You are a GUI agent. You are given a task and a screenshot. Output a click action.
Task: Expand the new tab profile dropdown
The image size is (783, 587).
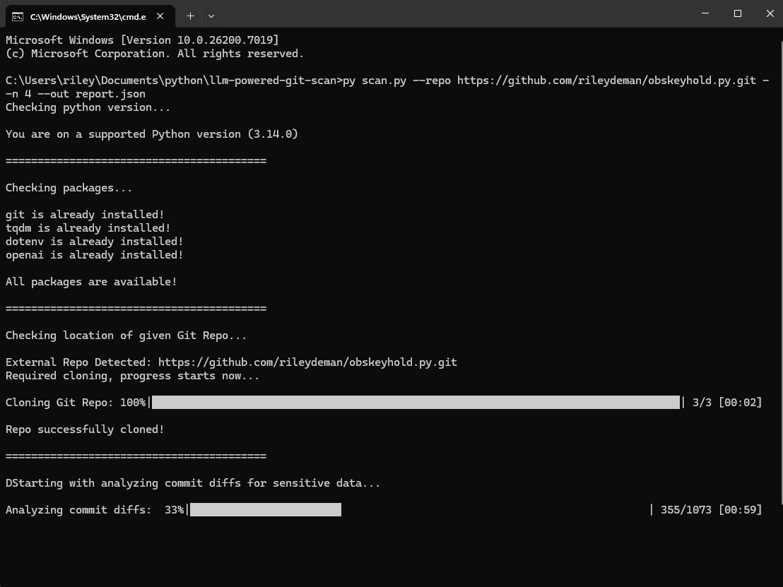[211, 16]
